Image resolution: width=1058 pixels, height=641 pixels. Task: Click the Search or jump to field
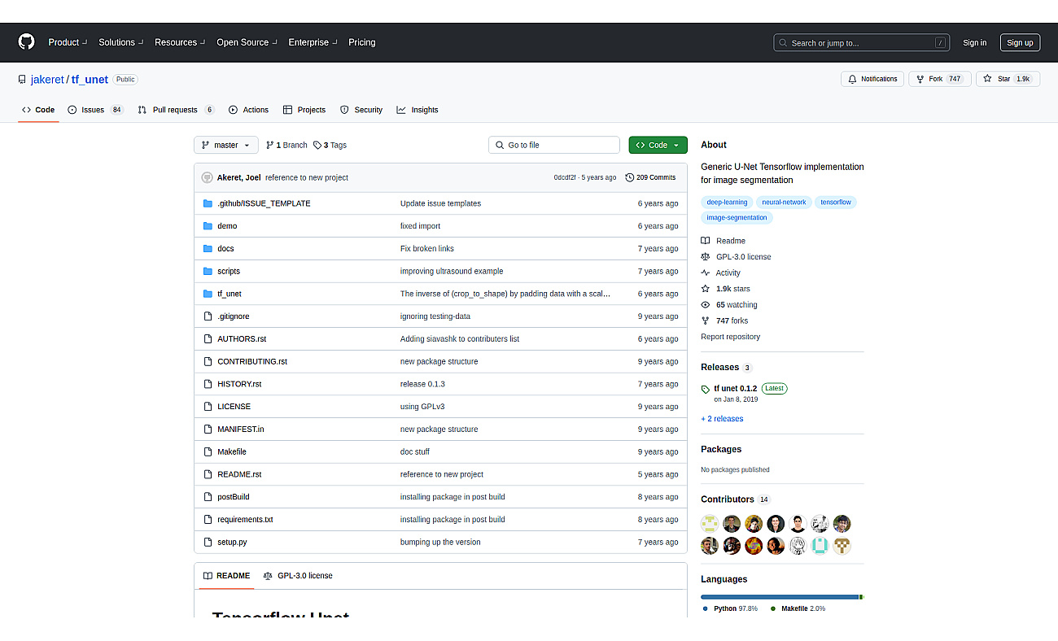[x=862, y=43]
